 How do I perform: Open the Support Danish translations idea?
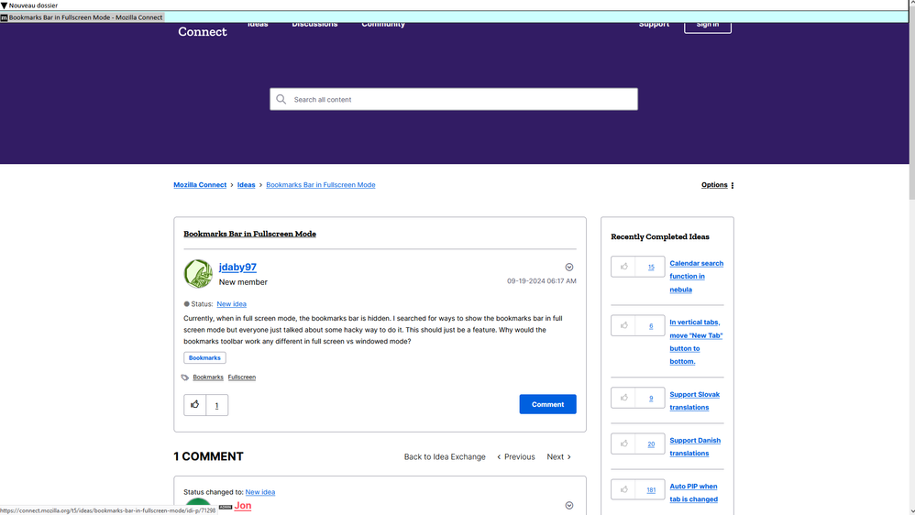click(x=695, y=447)
